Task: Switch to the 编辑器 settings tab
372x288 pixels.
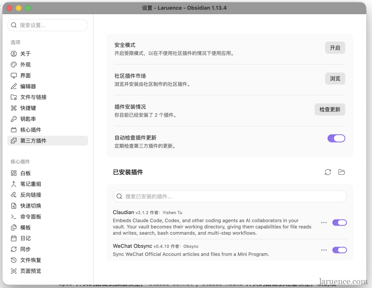Action: point(48,86)
